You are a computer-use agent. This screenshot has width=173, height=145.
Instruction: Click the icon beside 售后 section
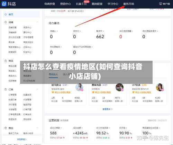[6, 128]
